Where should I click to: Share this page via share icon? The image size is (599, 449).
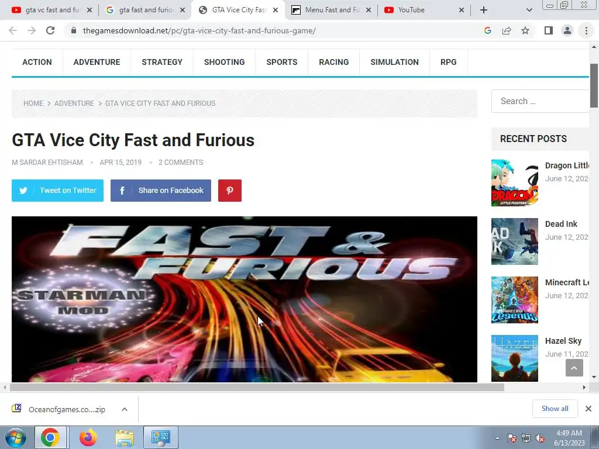click(x=507, y=30)
